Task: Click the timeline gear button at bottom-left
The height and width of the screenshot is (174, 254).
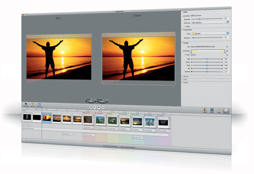Action: [x=27, y=141]
